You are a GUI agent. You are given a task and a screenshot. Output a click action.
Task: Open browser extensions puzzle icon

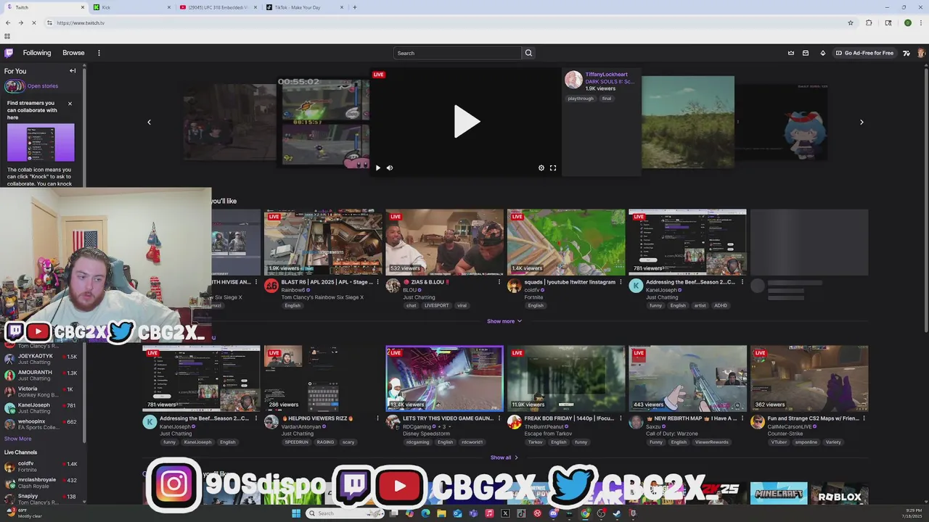tap(869, 22)
